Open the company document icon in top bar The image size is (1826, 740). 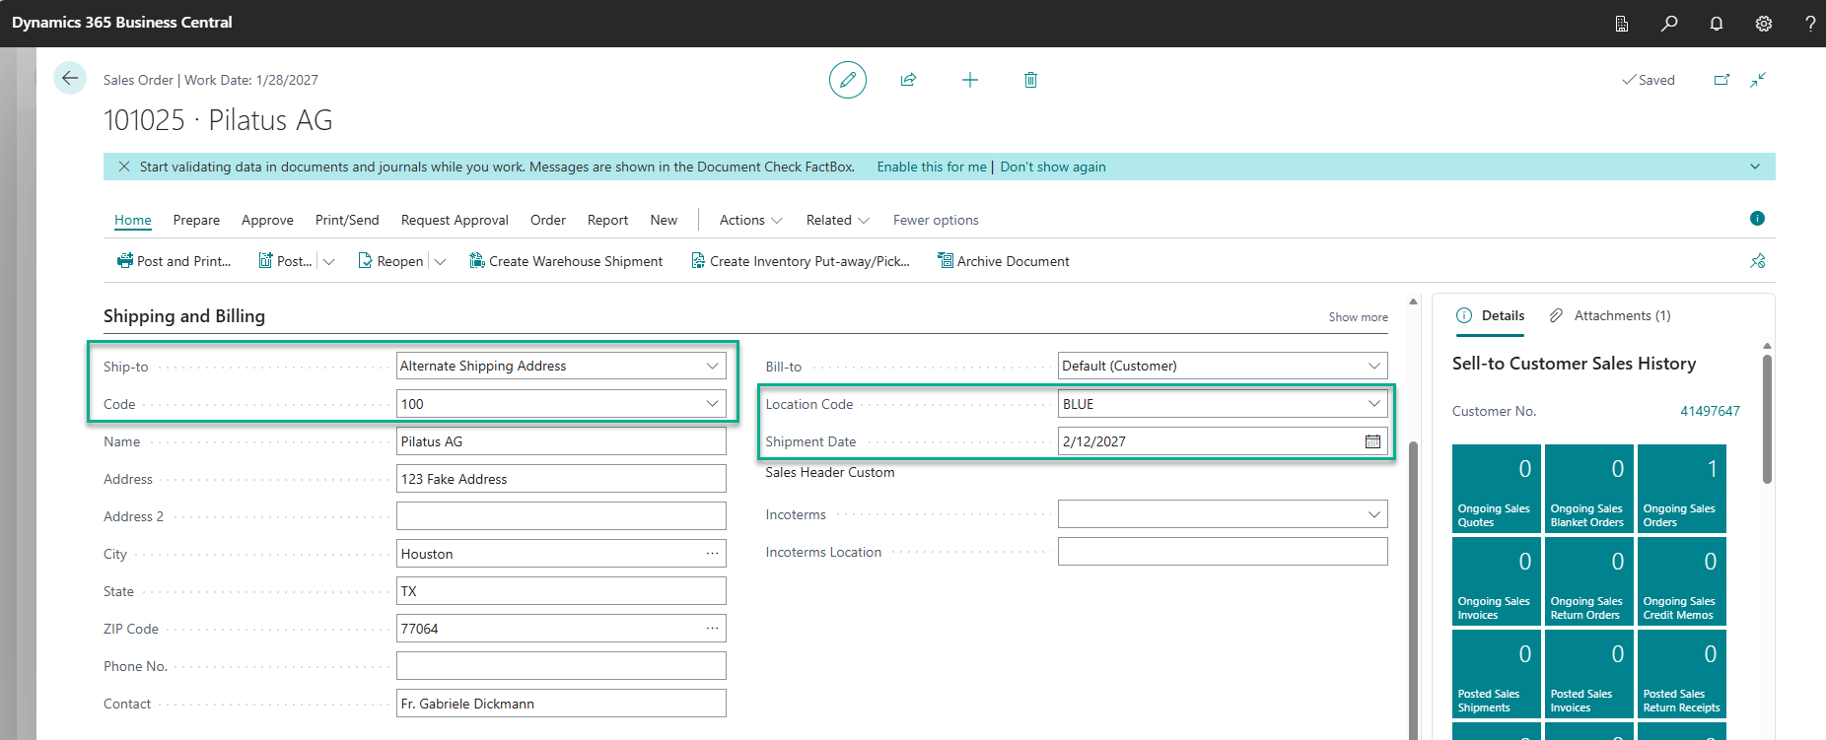(x=1622, y=23)
